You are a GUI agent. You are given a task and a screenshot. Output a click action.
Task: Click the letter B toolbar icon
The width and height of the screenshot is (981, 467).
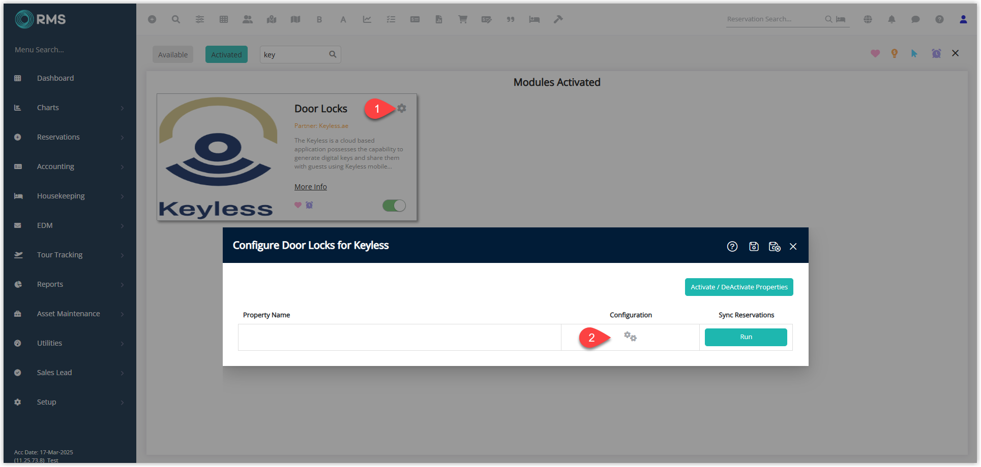[319, 19]
